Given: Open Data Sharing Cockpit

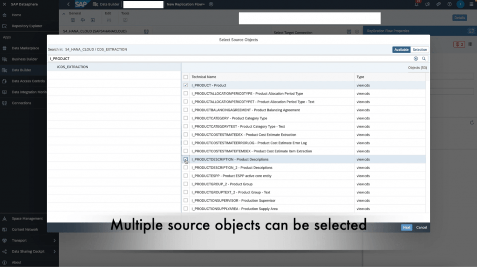Looking at the screenshot, I should click(x=28, y=251).
